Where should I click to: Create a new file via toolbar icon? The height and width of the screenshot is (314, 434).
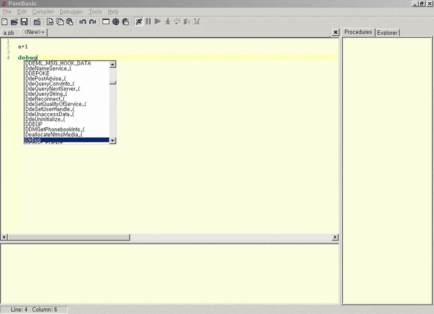[x=5, y=22]
